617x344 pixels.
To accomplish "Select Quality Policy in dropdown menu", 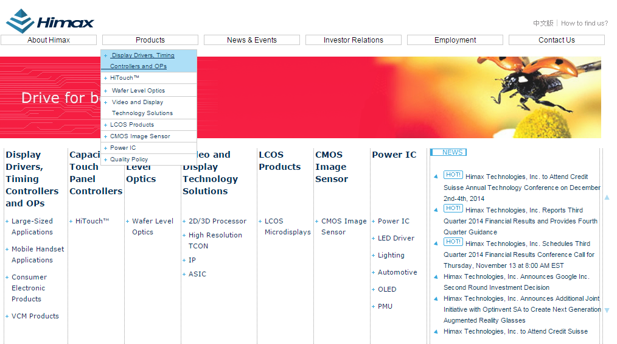I will (148, 160).
